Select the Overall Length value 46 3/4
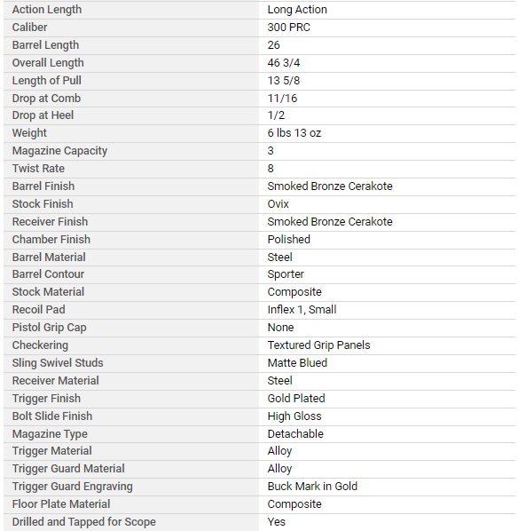Screen dimensions: 518x531 (x=284, y=63)
